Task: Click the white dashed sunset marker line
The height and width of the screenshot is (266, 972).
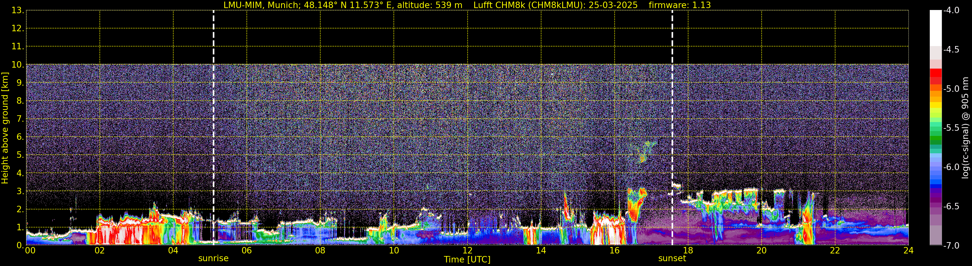Action: [672, 128]
